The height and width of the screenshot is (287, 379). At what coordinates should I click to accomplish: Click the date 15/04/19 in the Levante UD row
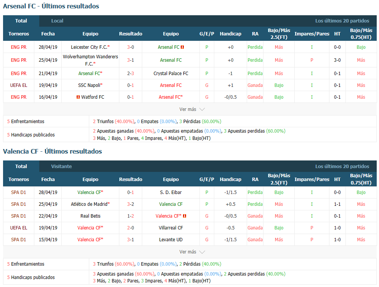(48, 240)
